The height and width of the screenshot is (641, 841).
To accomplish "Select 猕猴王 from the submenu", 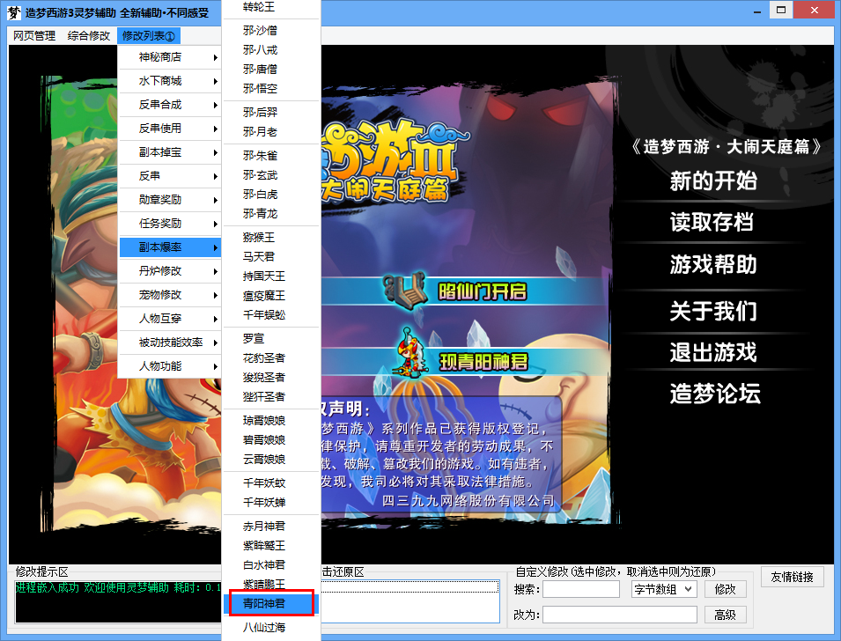I will click(271, 237).
